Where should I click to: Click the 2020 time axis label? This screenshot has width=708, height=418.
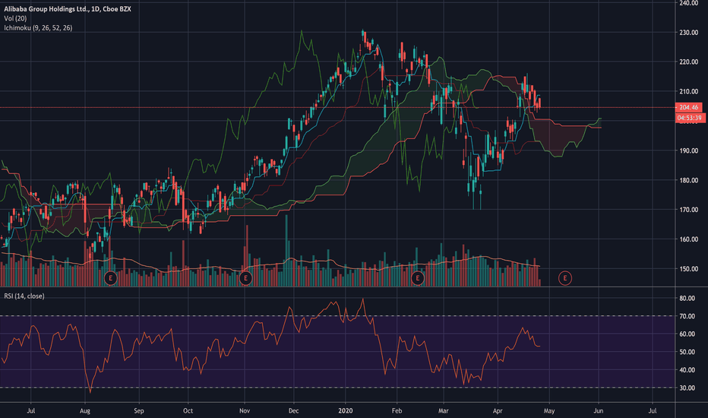pyautogui.click(x=346, y=410)
